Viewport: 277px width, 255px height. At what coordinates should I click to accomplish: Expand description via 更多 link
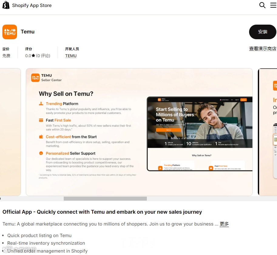coord(224,224)
